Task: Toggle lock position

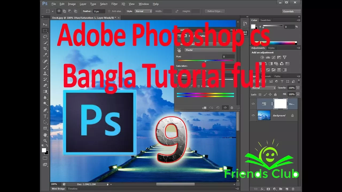Action: coord(270,94)
